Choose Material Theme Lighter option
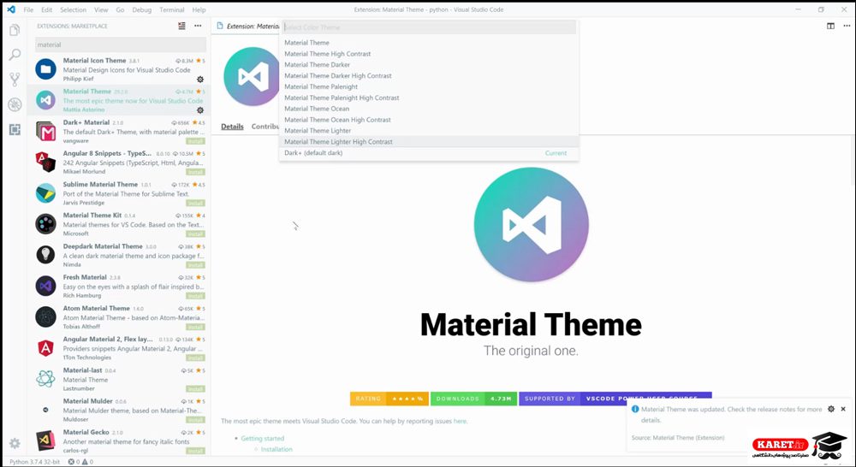 coord(429,130)
